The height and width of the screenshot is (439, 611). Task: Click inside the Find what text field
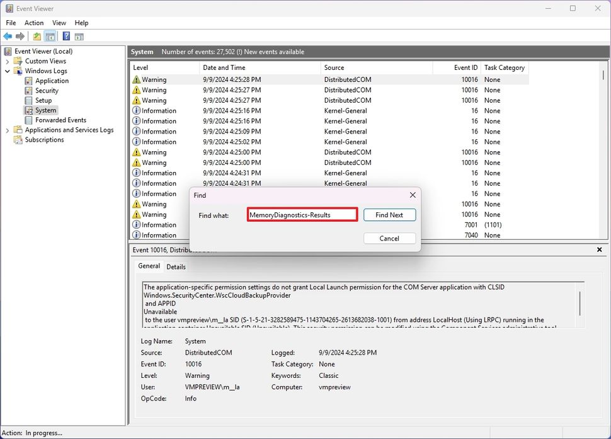click(x=302, y=215)
